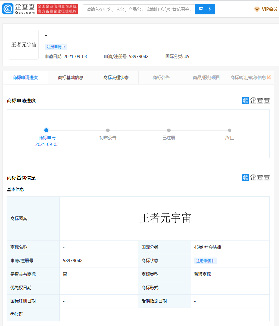Viewport: 279px width, 326px height.
Task: Click the 注册申请中 status badge near trademark name
Action: tap(56, 47)
